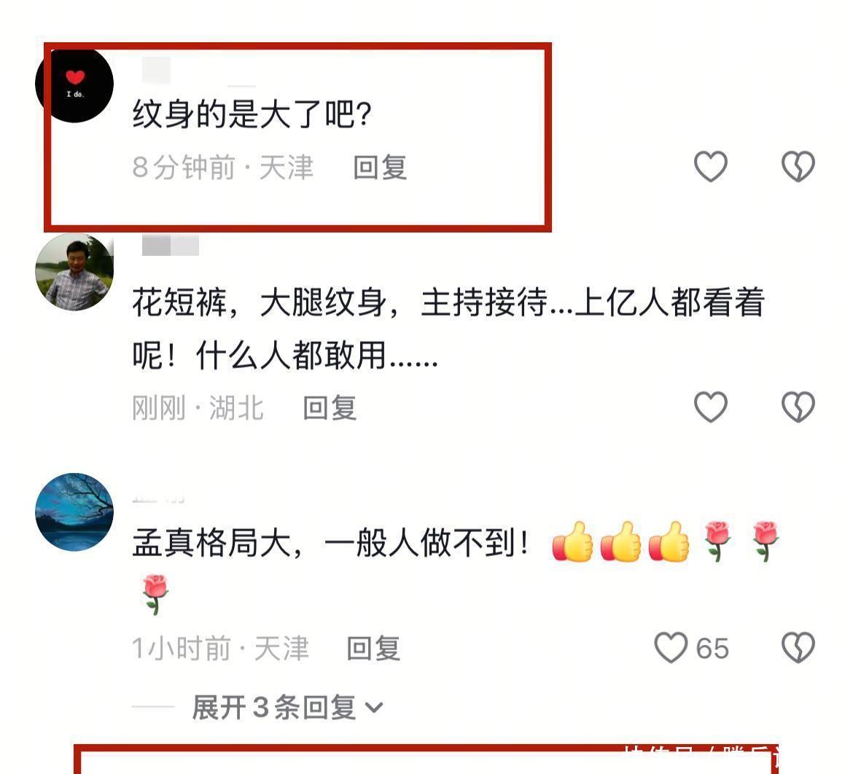The image size is (853, 774).
Task: Reply to the 8分钟前 天津 comment
Action: click(380, 167)
